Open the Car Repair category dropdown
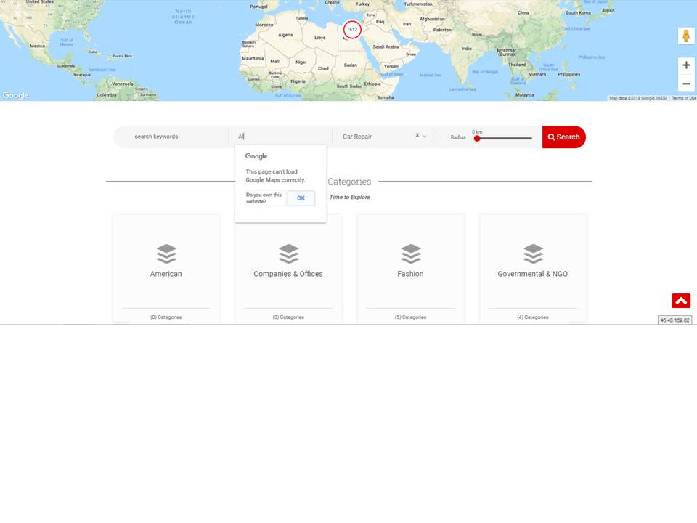This screenshot has width=697, height=523. tap(425, 137)
